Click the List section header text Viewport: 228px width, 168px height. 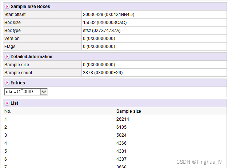15,103
